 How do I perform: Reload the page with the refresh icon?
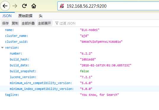coord(25,6)
